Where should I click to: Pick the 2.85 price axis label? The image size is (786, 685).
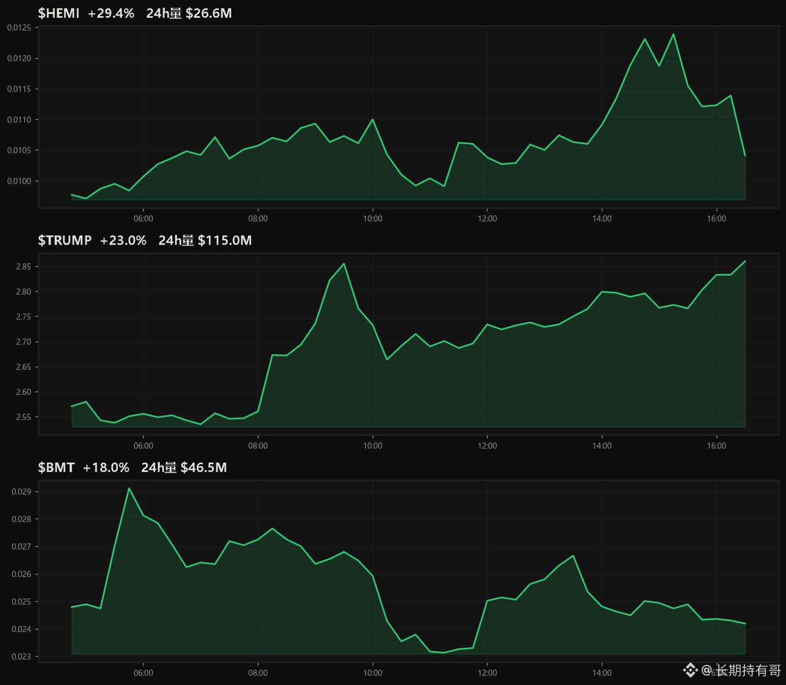click(24, 267)
